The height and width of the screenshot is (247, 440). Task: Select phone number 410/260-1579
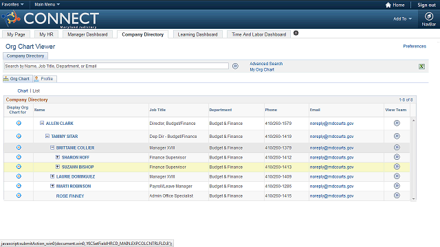click(278, 123)
